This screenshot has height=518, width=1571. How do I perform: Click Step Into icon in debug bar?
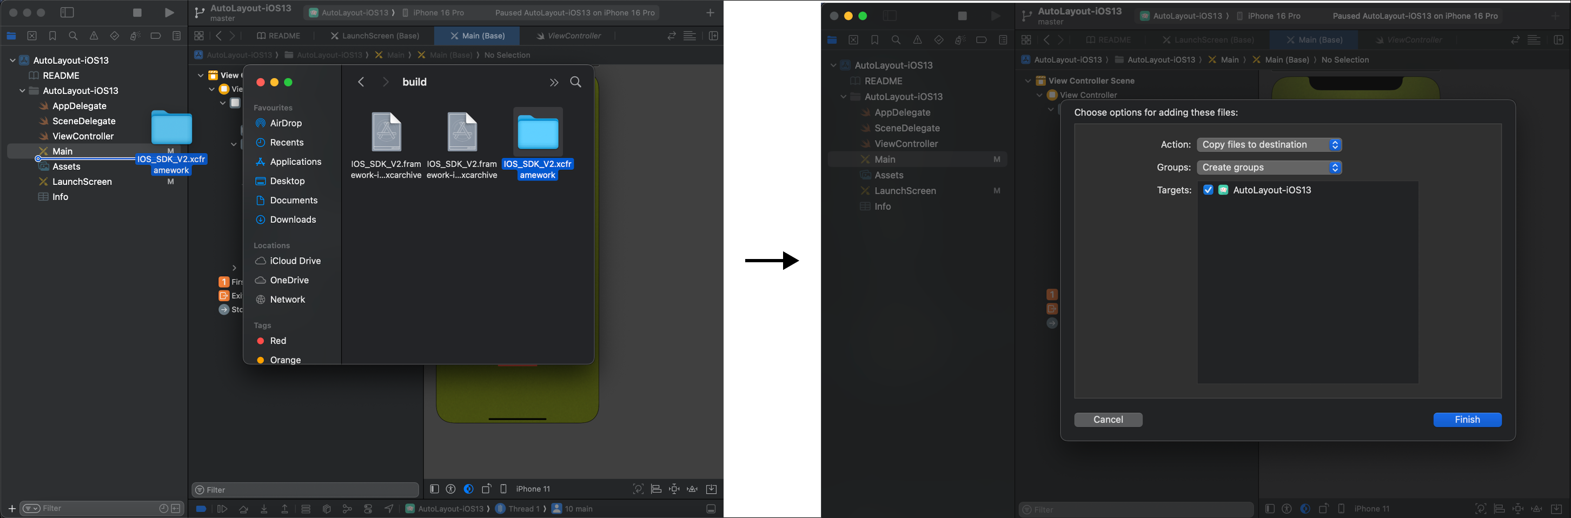pos(264,509)
